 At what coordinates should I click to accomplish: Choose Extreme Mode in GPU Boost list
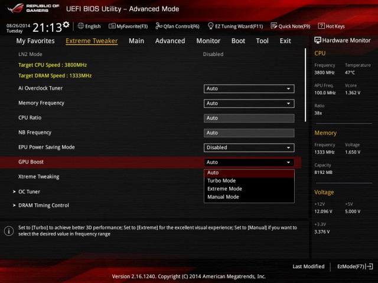pos(249,189)
